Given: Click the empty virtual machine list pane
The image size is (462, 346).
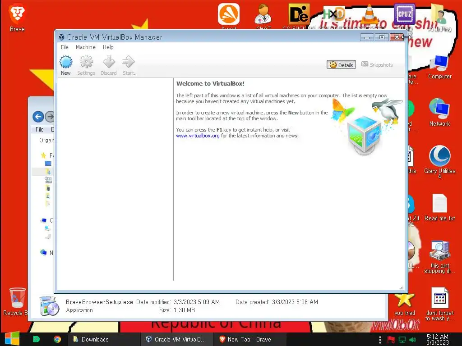Looking at the screenshot, I should (115, 179).
